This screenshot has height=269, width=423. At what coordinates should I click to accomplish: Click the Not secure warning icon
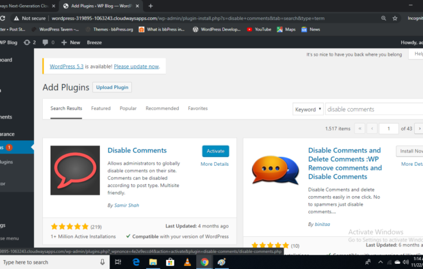(x=17, y=19)
